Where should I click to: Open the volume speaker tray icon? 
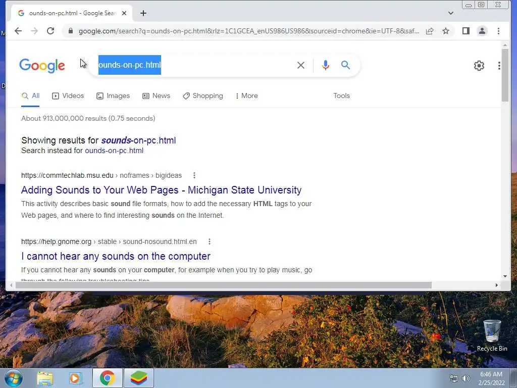point(466,378)
